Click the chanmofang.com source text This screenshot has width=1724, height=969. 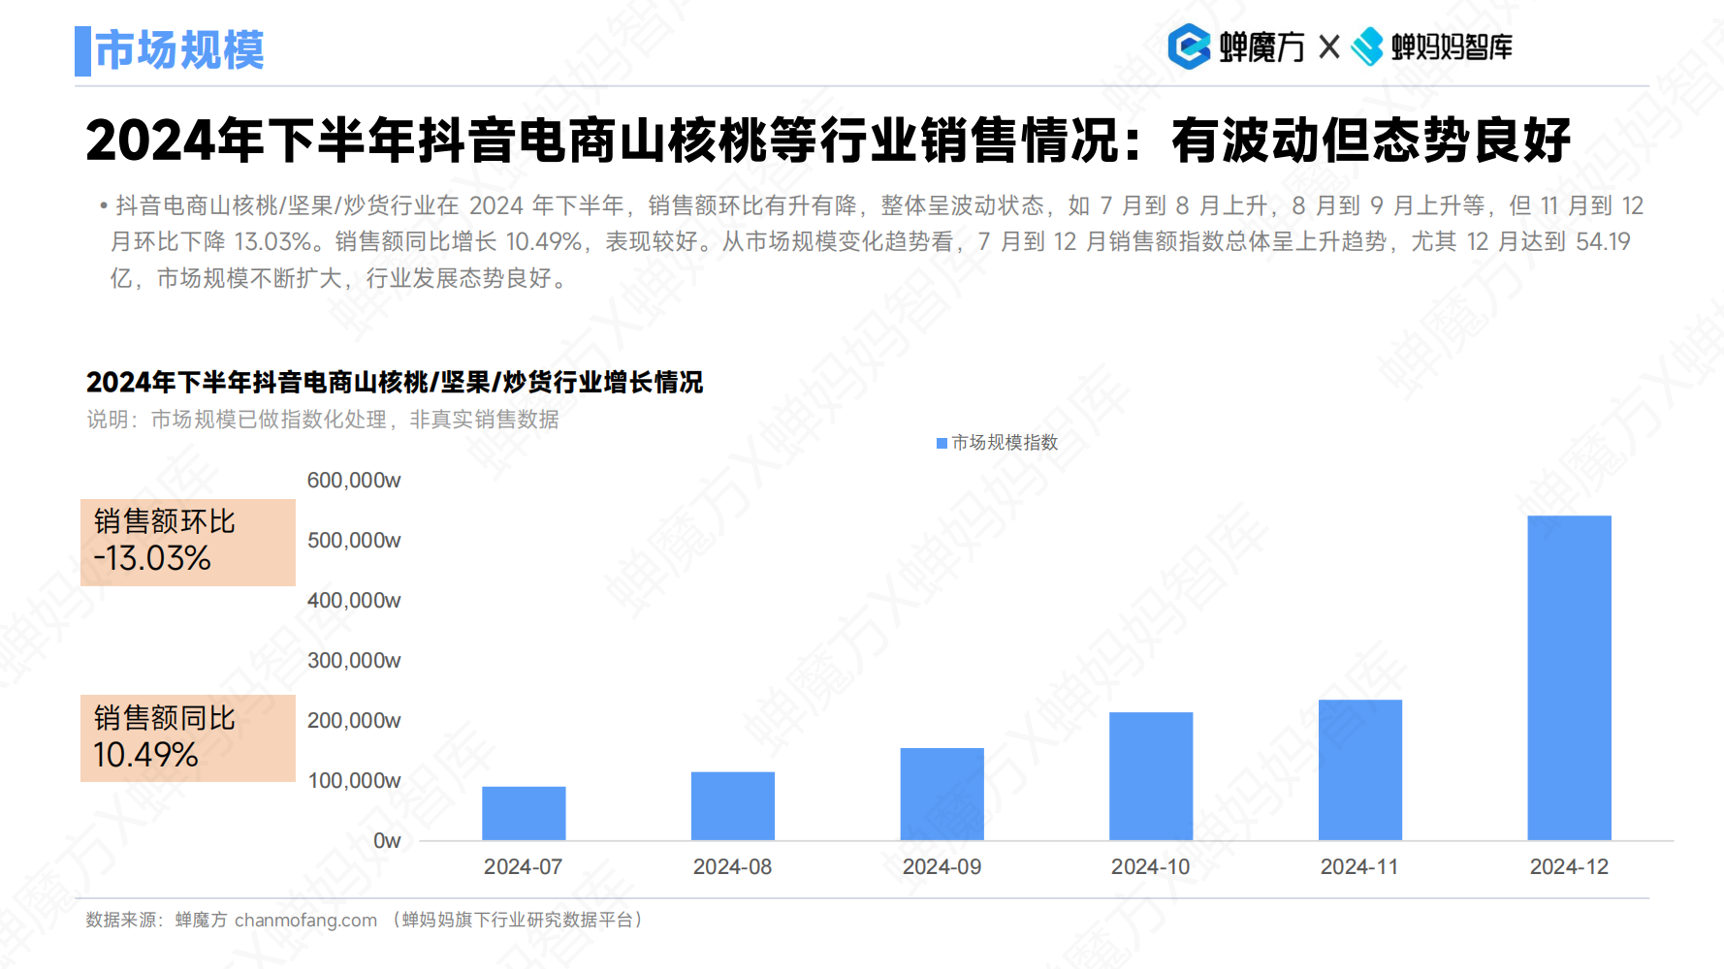pos(305,921)
